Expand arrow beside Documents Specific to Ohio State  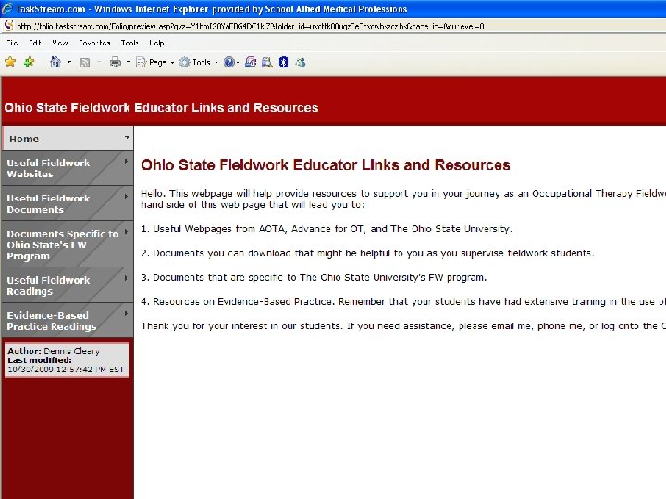[x=126, y=232]
